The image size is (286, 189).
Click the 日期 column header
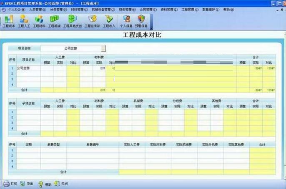click(28, 144)
